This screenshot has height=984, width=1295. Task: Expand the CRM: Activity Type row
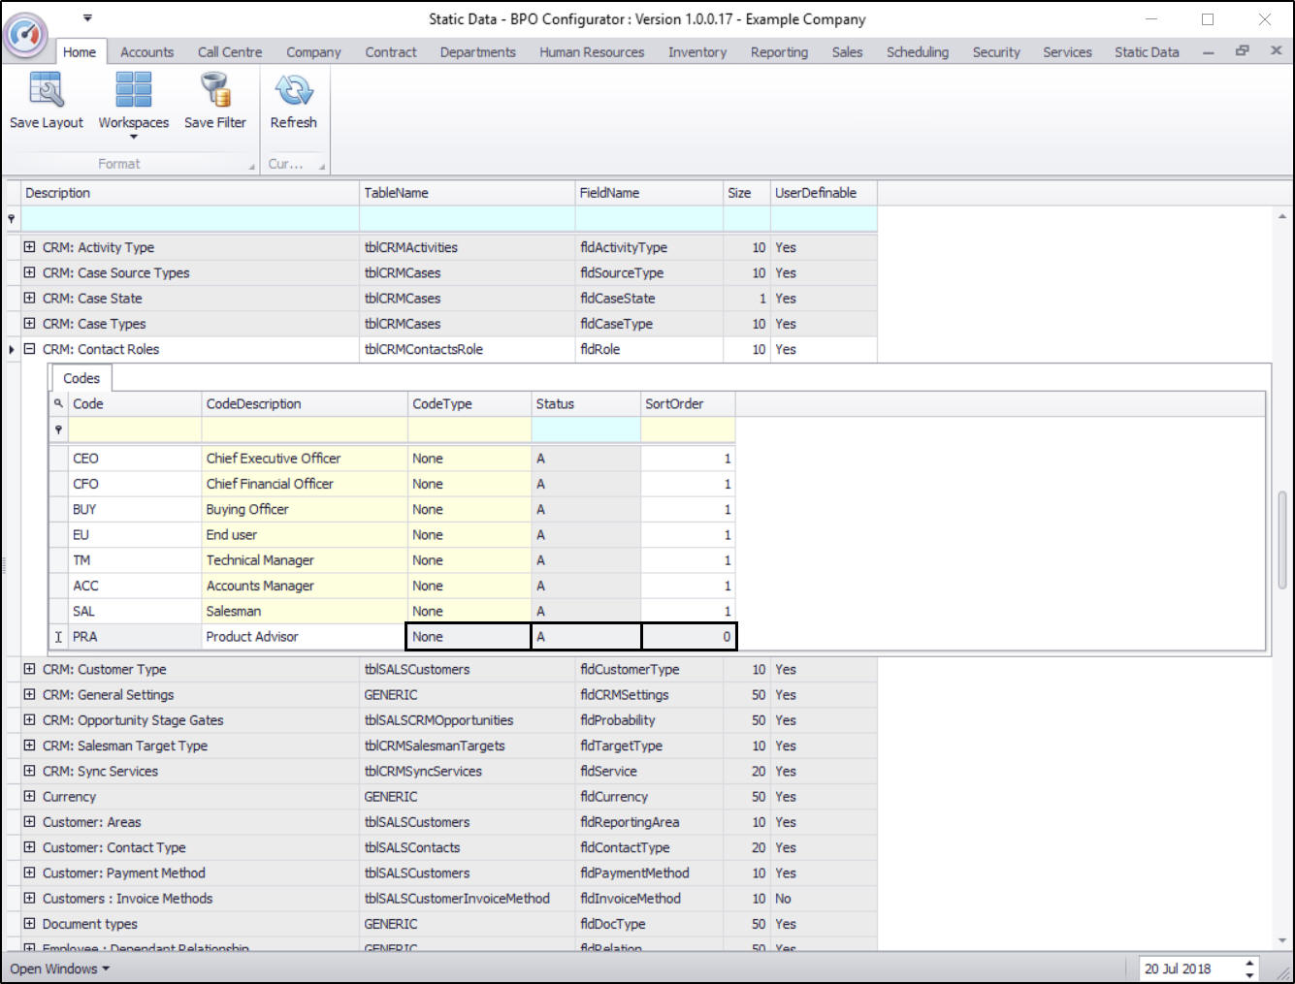29,247
